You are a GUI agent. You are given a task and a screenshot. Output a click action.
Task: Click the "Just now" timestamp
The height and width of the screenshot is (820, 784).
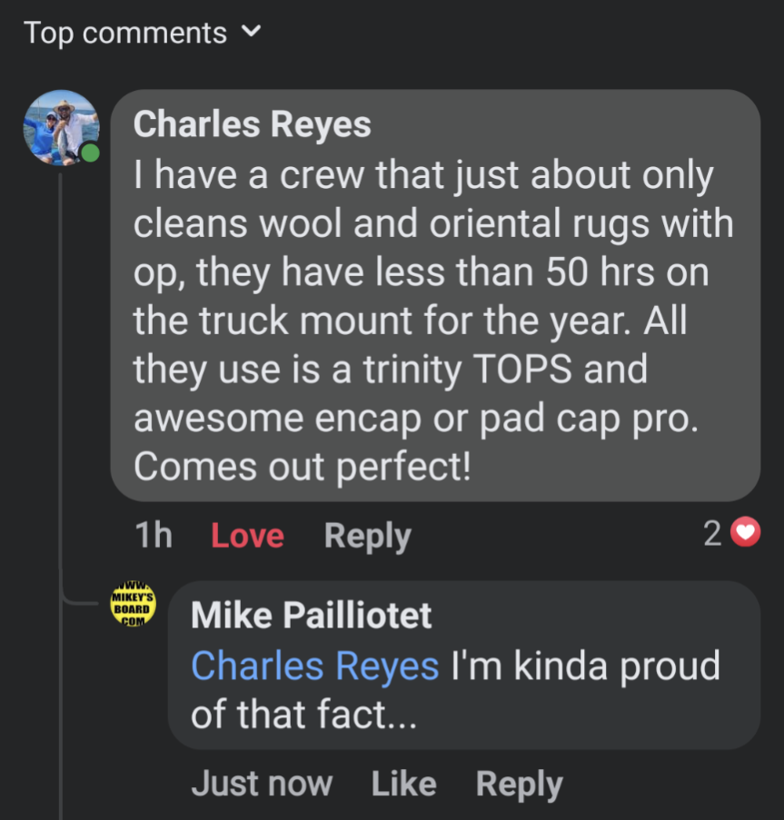point(262,784)
